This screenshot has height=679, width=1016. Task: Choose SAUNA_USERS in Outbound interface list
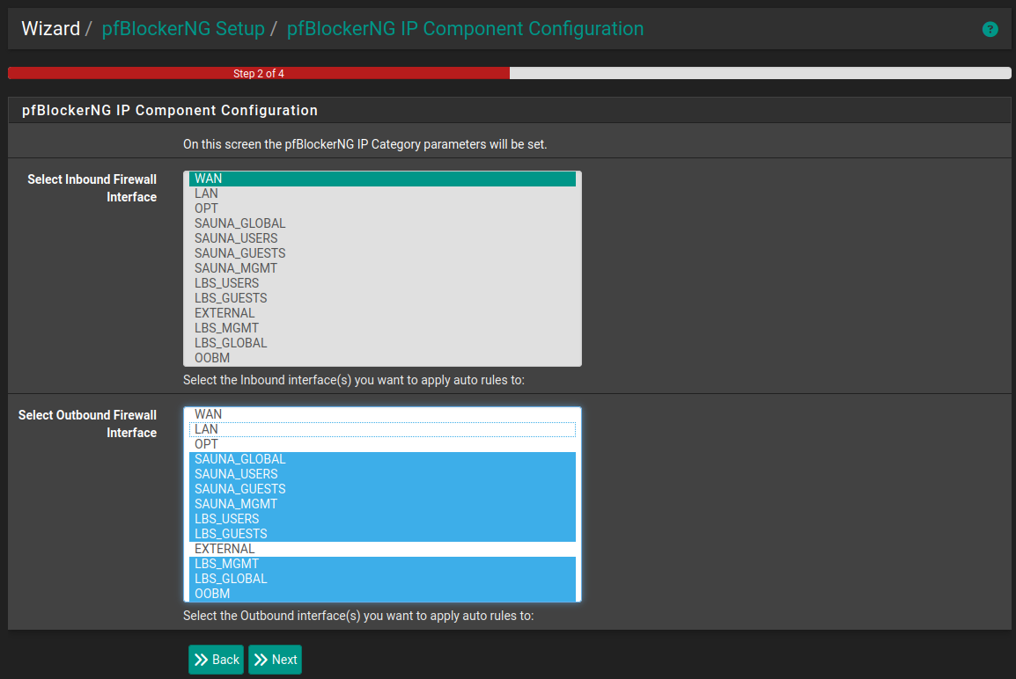pyautogui.click(x=382, y=474)
